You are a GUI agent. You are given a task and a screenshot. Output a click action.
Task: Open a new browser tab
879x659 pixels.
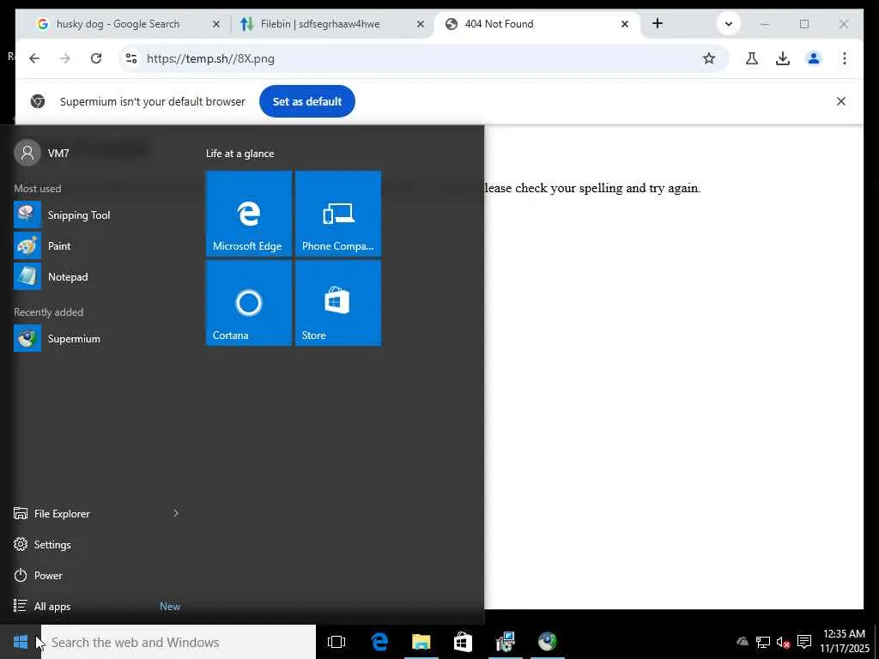[x=658, y=23]
